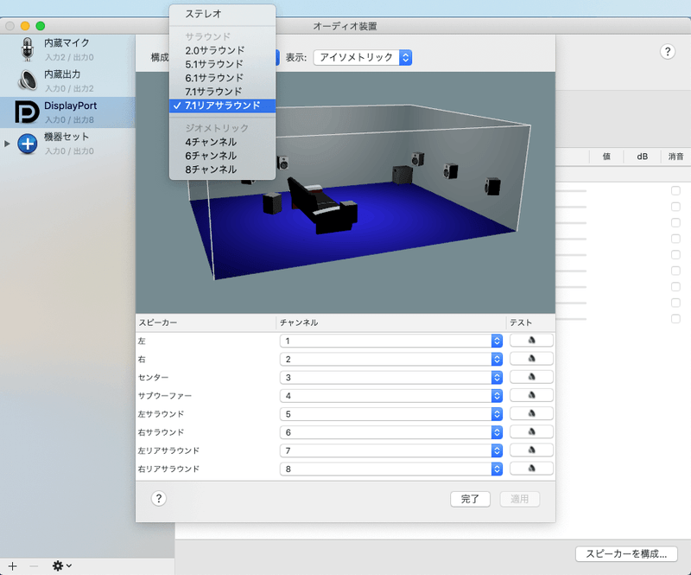Image resolution: width=691 pixels, height=575 pixels.
Task: Test the 左リアサラウンド speaker
Action: [x=531, y=450]
